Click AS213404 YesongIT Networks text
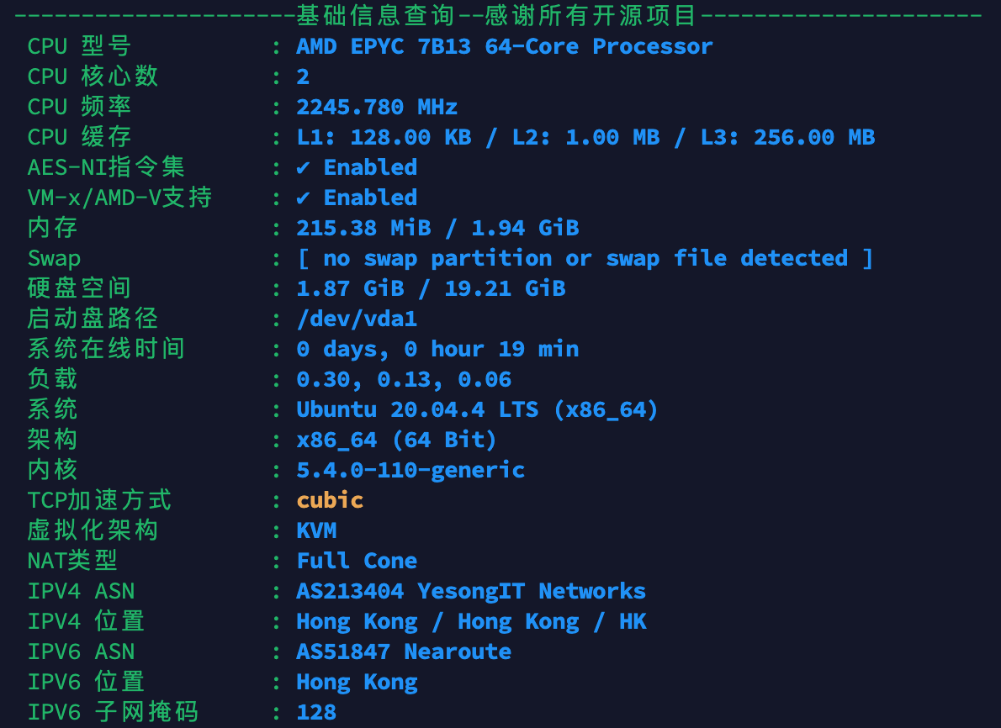Viewport: 1001px width, 728px height. pos(471,592)
